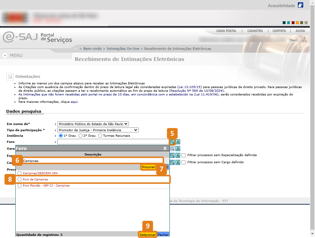Image resolution: width=315 pixels, height=238 pixels.
Task: Click the clear icon in the Cargo row
Action: click(178, 162)
